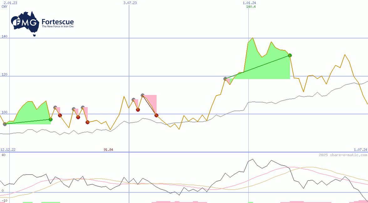Click the FMG Fortescue company logo

pos(42,22)
